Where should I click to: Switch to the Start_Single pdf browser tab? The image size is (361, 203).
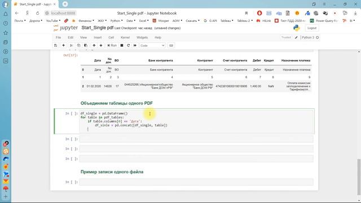pos(35,4)
